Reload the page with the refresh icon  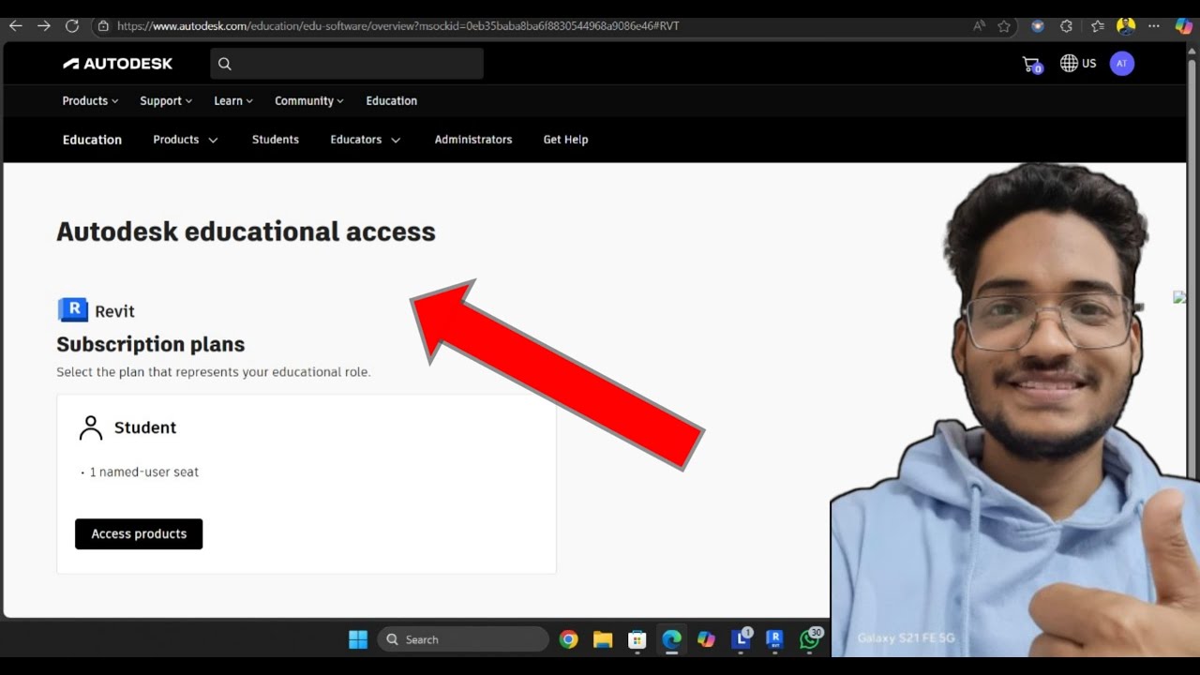coord(72,26)
